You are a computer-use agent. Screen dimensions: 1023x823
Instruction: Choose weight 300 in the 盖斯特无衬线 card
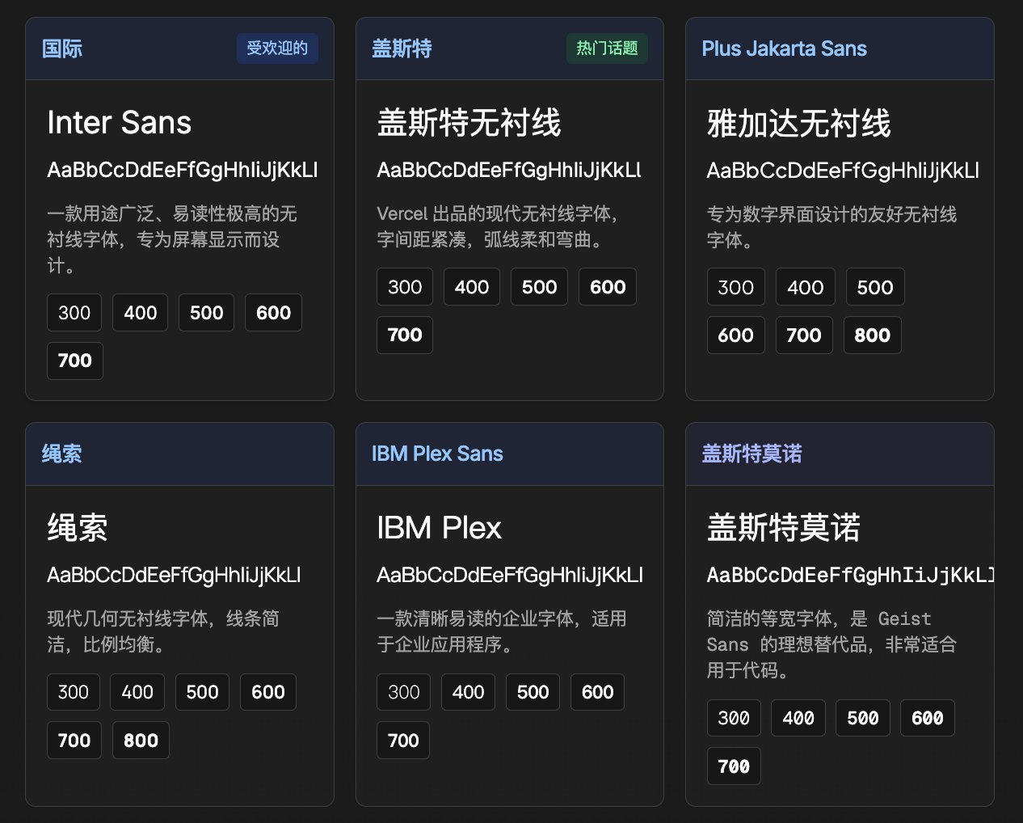pyautogui.click(x=405, y=287)
